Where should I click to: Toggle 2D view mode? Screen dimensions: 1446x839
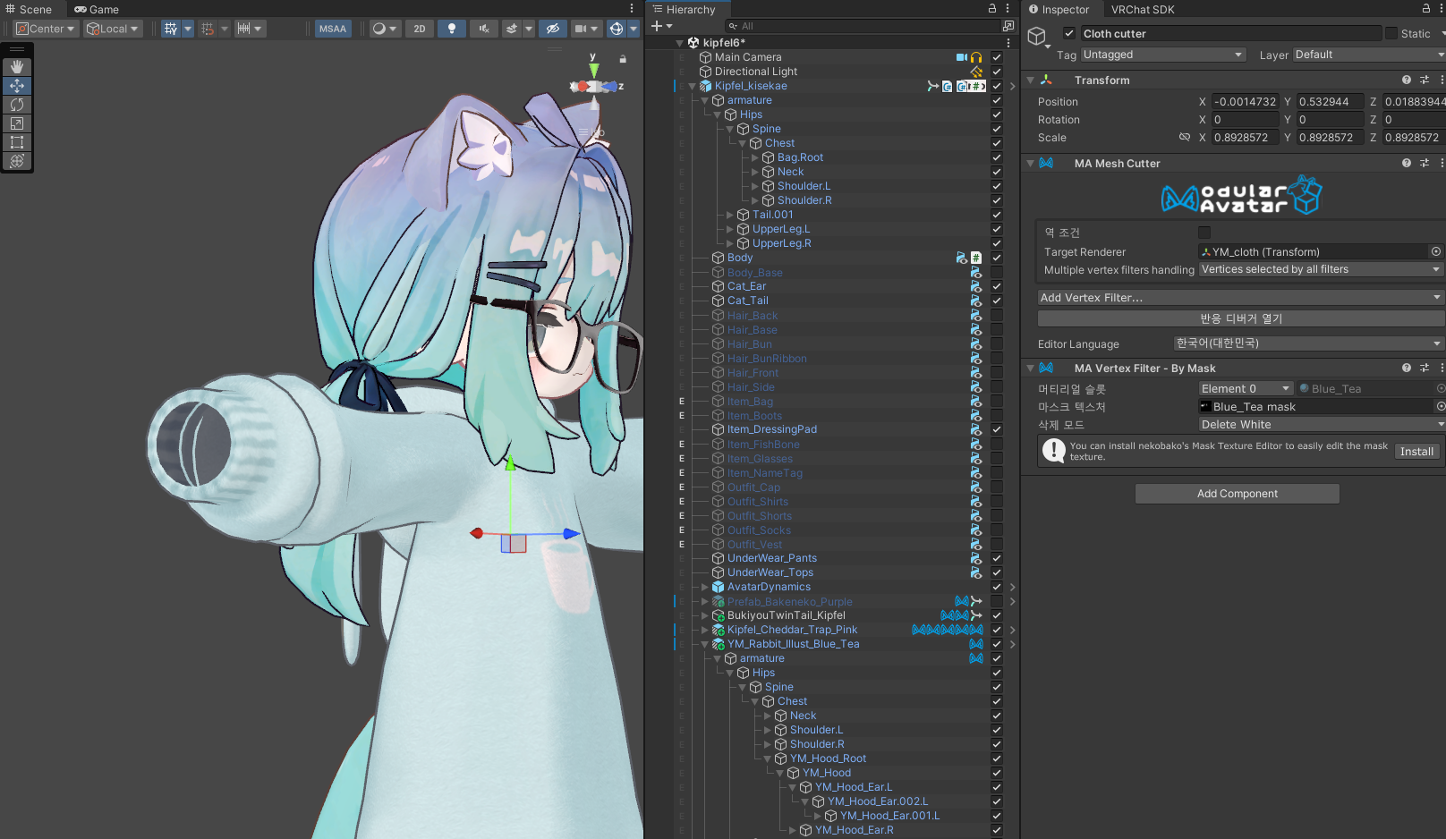(420, 29)
